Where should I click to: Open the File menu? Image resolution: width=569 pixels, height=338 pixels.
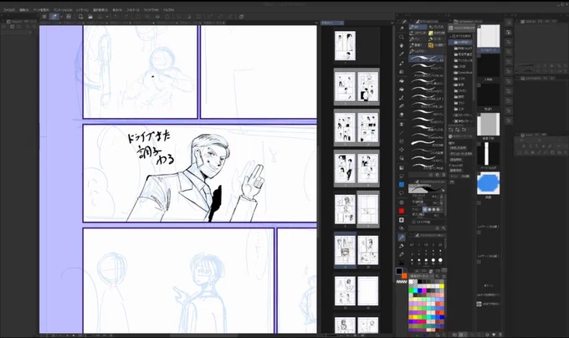tap(9, 10)
